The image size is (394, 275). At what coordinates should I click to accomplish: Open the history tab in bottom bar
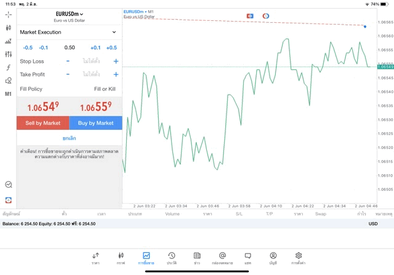point(172,258)
